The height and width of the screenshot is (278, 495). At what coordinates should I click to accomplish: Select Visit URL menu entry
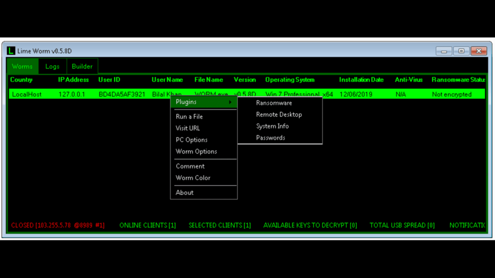(x=188, y=128)
